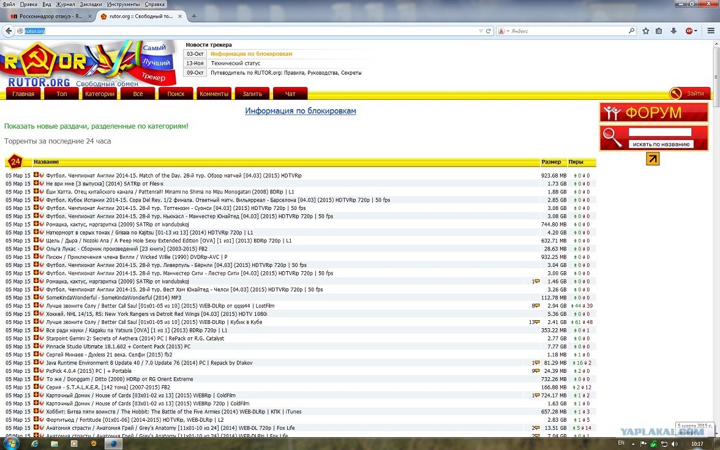Click magnet icon for PicPick 4.0.4 row
The image size is (720, 450).
[42, 370]
